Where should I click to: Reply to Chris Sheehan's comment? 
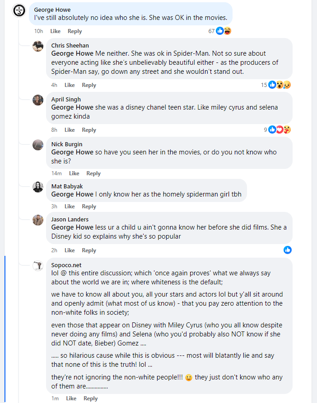pos(89,85)
